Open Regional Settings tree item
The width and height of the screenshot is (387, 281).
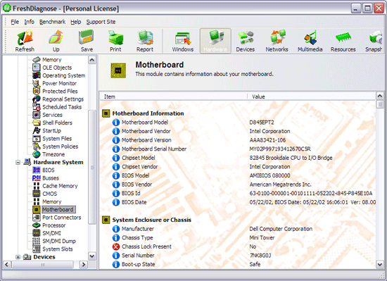click(63, 99)
